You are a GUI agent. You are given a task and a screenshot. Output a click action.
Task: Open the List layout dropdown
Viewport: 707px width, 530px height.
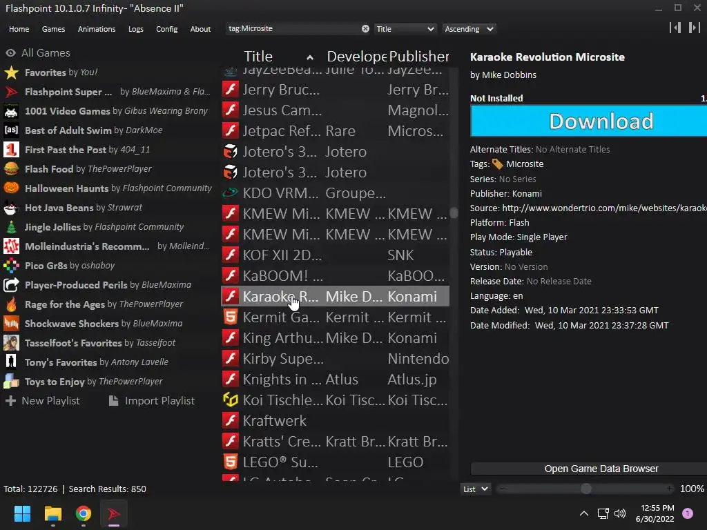click(x=475, y=489)
